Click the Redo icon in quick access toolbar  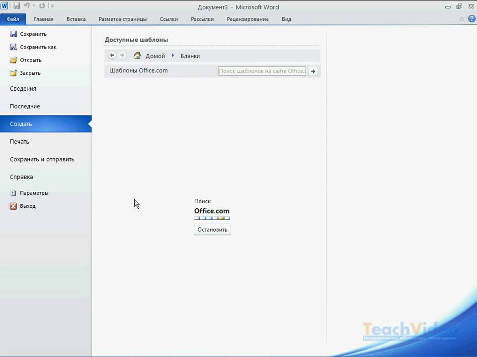pyautogui.click(x=42, y=5)
